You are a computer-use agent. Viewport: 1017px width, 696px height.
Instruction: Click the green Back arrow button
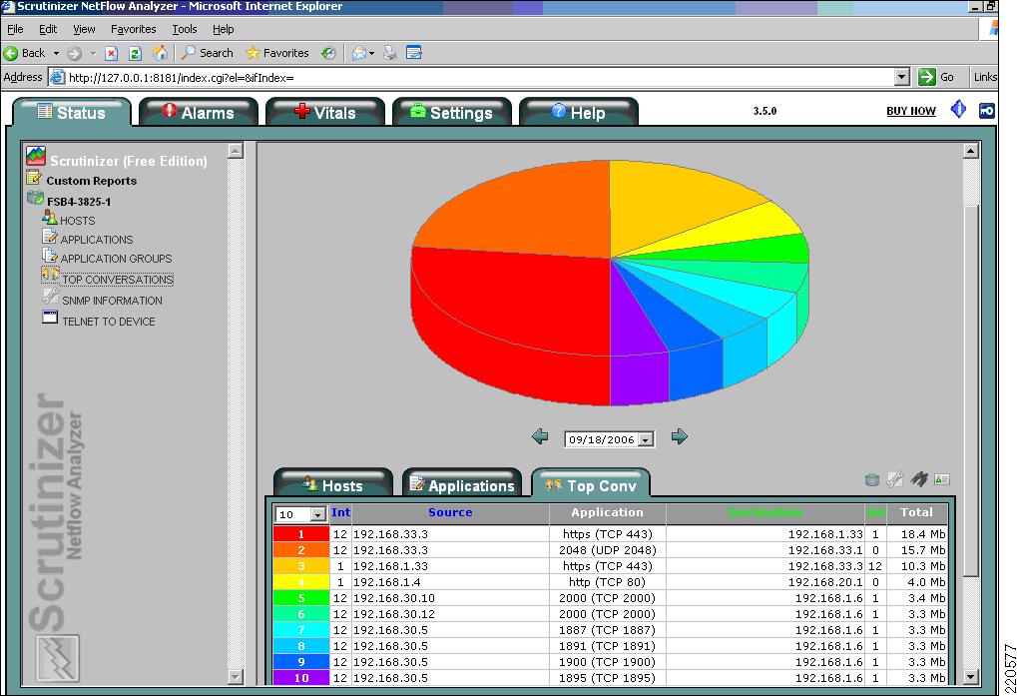[11, 53]
